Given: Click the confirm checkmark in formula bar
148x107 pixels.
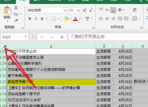Looking at the screenshot, I should click(52, 37).
